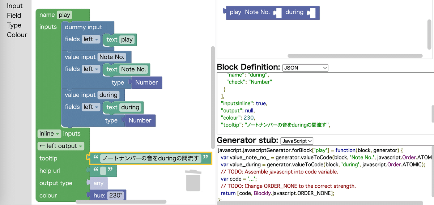Click the "tooltip" line in JSON definition

click(276, 125)
